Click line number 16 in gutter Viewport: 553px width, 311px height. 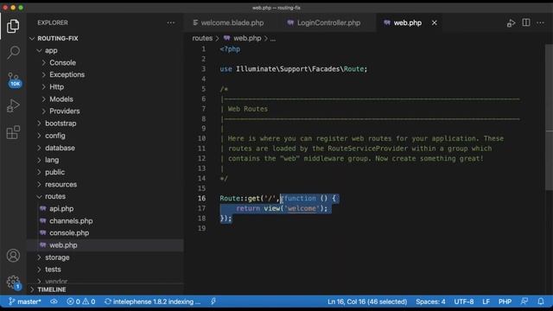(201, 198)
